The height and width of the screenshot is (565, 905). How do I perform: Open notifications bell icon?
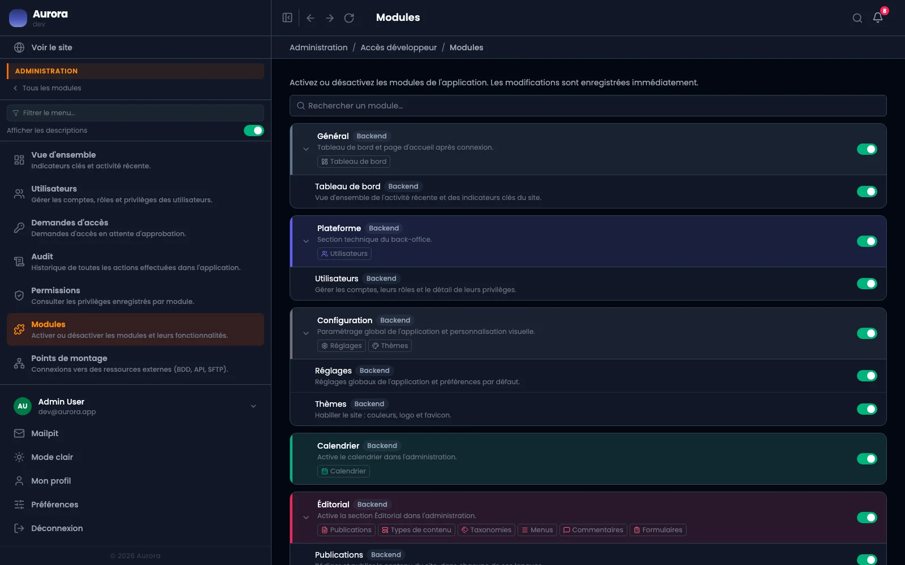tap(878, 18)
